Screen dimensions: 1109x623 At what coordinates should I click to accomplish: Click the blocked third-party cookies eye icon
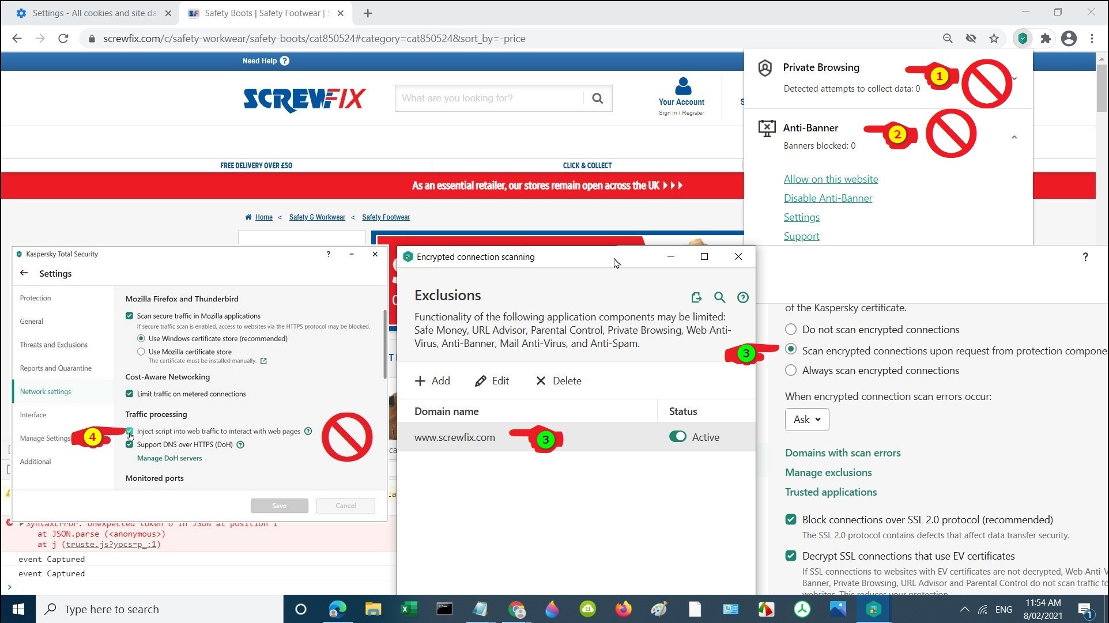point(971,39)
